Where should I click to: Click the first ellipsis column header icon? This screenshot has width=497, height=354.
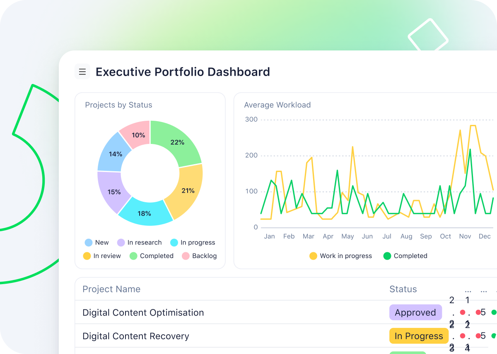tap(468, 291)
